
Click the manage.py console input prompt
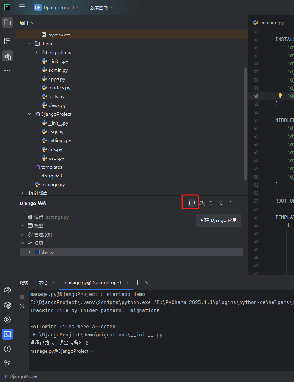pyautogui.click(x=61, y=351)
